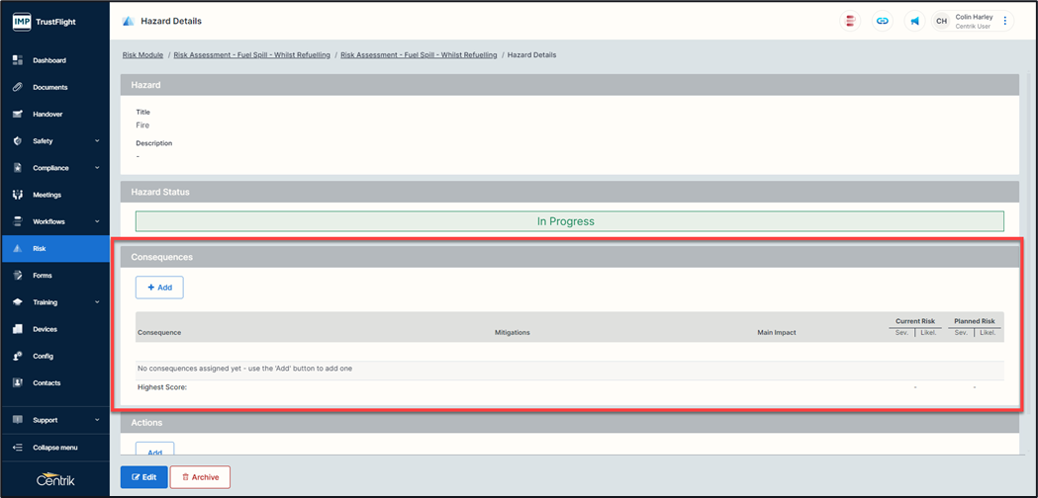1038x498 pixels.
Task: Go to Config menu item
Action: (x=43, y=356)
